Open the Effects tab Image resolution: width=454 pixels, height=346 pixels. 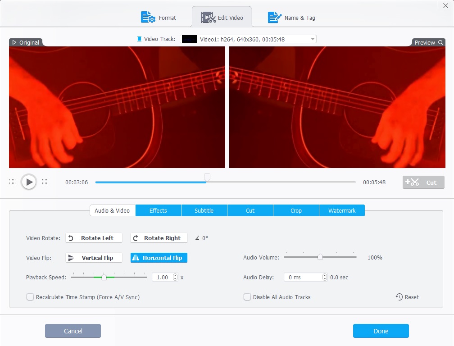tap(158, 210)
